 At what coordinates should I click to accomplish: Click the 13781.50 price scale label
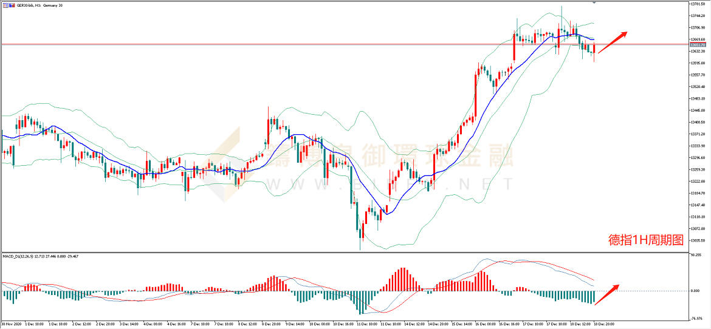(698, 4)
